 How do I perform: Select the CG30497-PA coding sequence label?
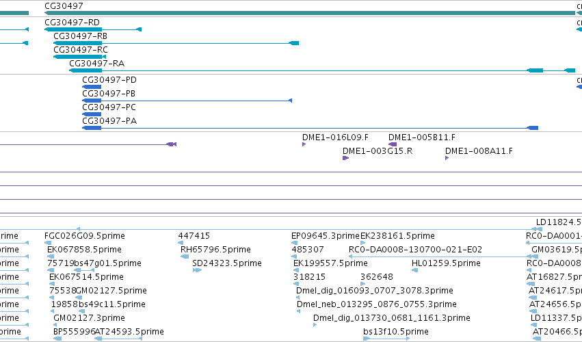(109, 121)
